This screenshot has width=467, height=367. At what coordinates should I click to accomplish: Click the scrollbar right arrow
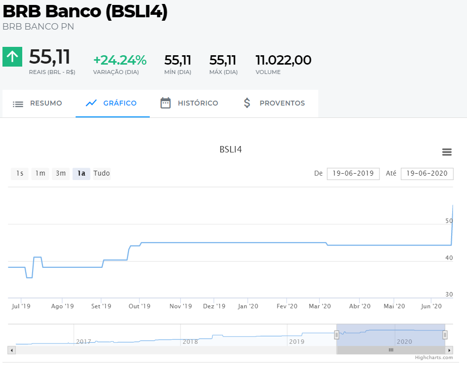pyautogui.click(x=449, y=350)
